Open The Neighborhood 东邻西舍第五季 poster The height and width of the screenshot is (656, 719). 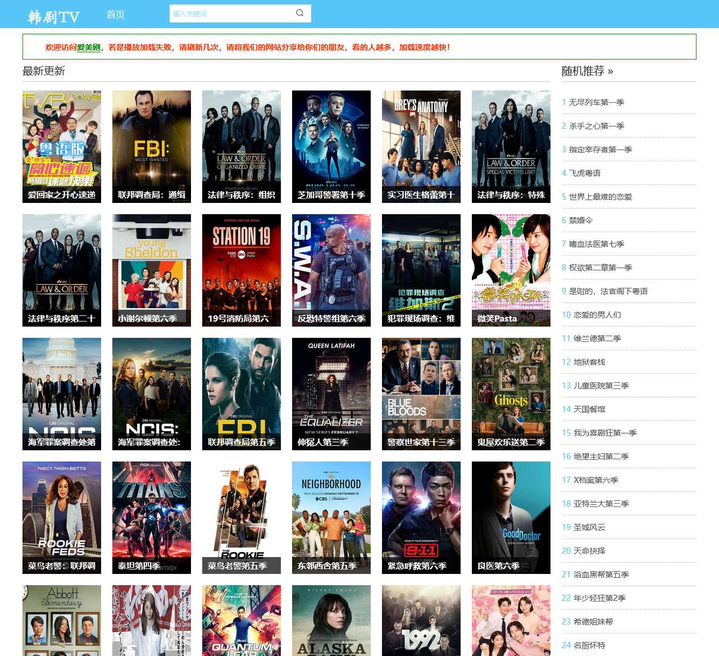331,518
